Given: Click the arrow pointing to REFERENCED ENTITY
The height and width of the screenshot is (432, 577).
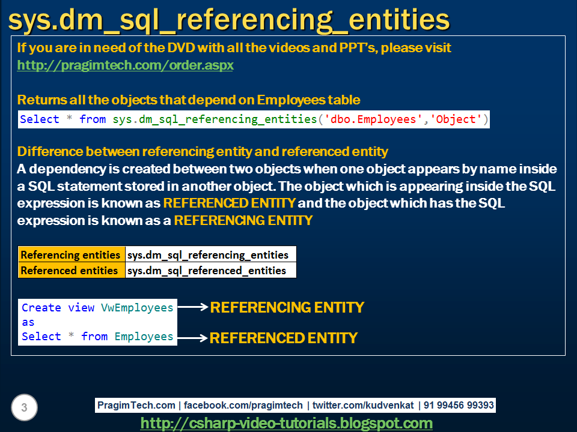Looking at the screenshot, I should (x=191, y=338).
